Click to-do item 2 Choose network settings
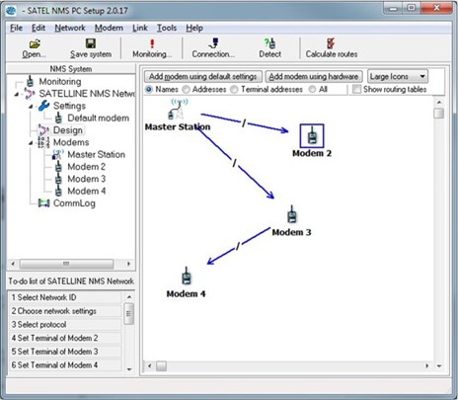 pyautogui.click(x=65, y=311)
